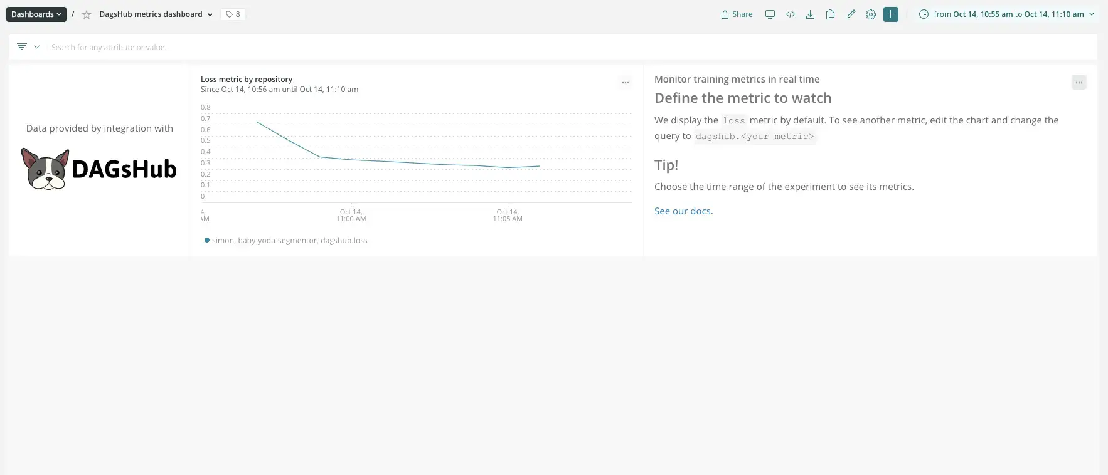Click the Loss metric by repository title
Viewport: 1108px width, 475px height.
click(x=247, y=80)
